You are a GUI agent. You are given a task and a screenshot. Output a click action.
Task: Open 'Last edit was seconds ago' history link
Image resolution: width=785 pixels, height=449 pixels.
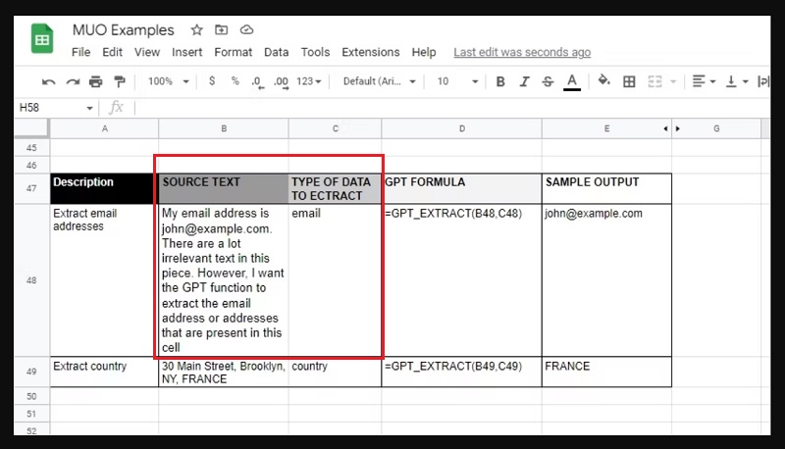point(522,52)
